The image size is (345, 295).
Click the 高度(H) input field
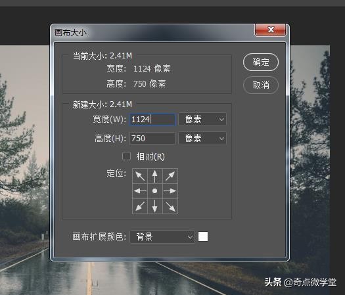[x=152, y=139]
